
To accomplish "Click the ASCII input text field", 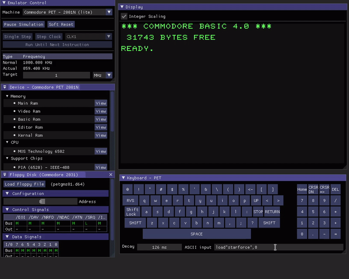I will [x=278, y=247].
